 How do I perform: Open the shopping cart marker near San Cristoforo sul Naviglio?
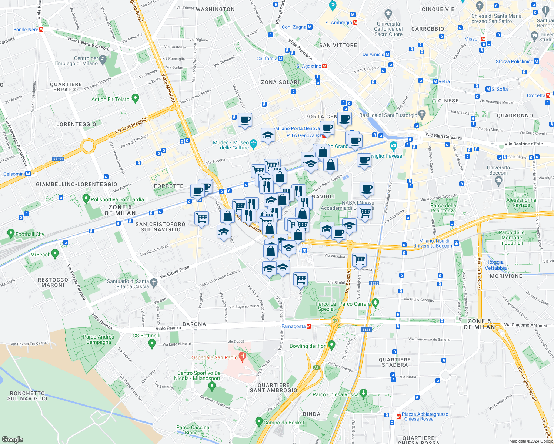(x=202, y=219)
